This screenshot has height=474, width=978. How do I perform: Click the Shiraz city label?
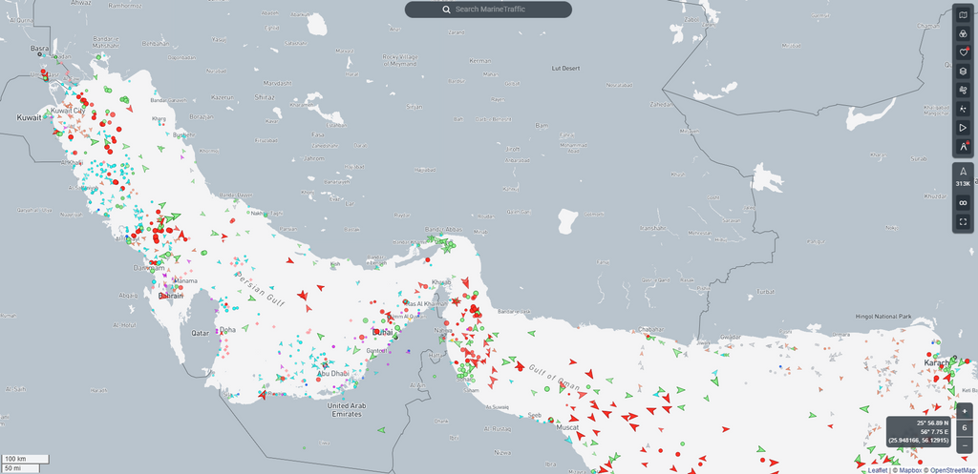pyautogui.click(x=265, y=97)
